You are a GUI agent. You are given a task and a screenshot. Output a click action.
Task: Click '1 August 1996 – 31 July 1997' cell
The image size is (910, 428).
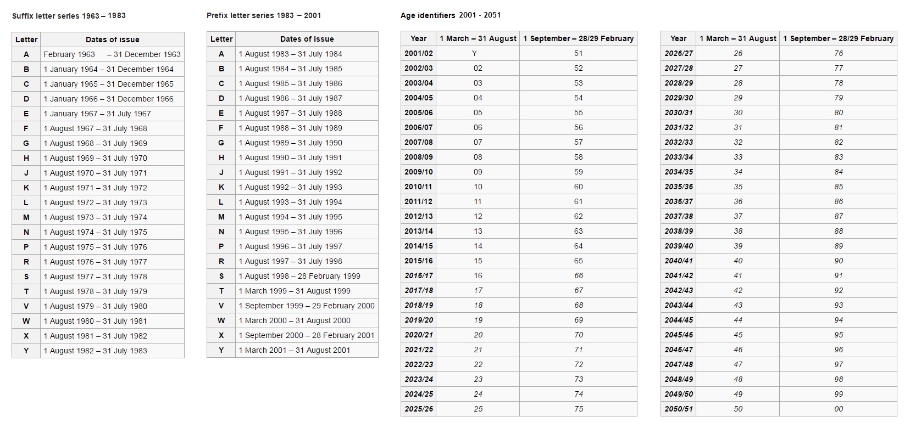pos(307,246)
